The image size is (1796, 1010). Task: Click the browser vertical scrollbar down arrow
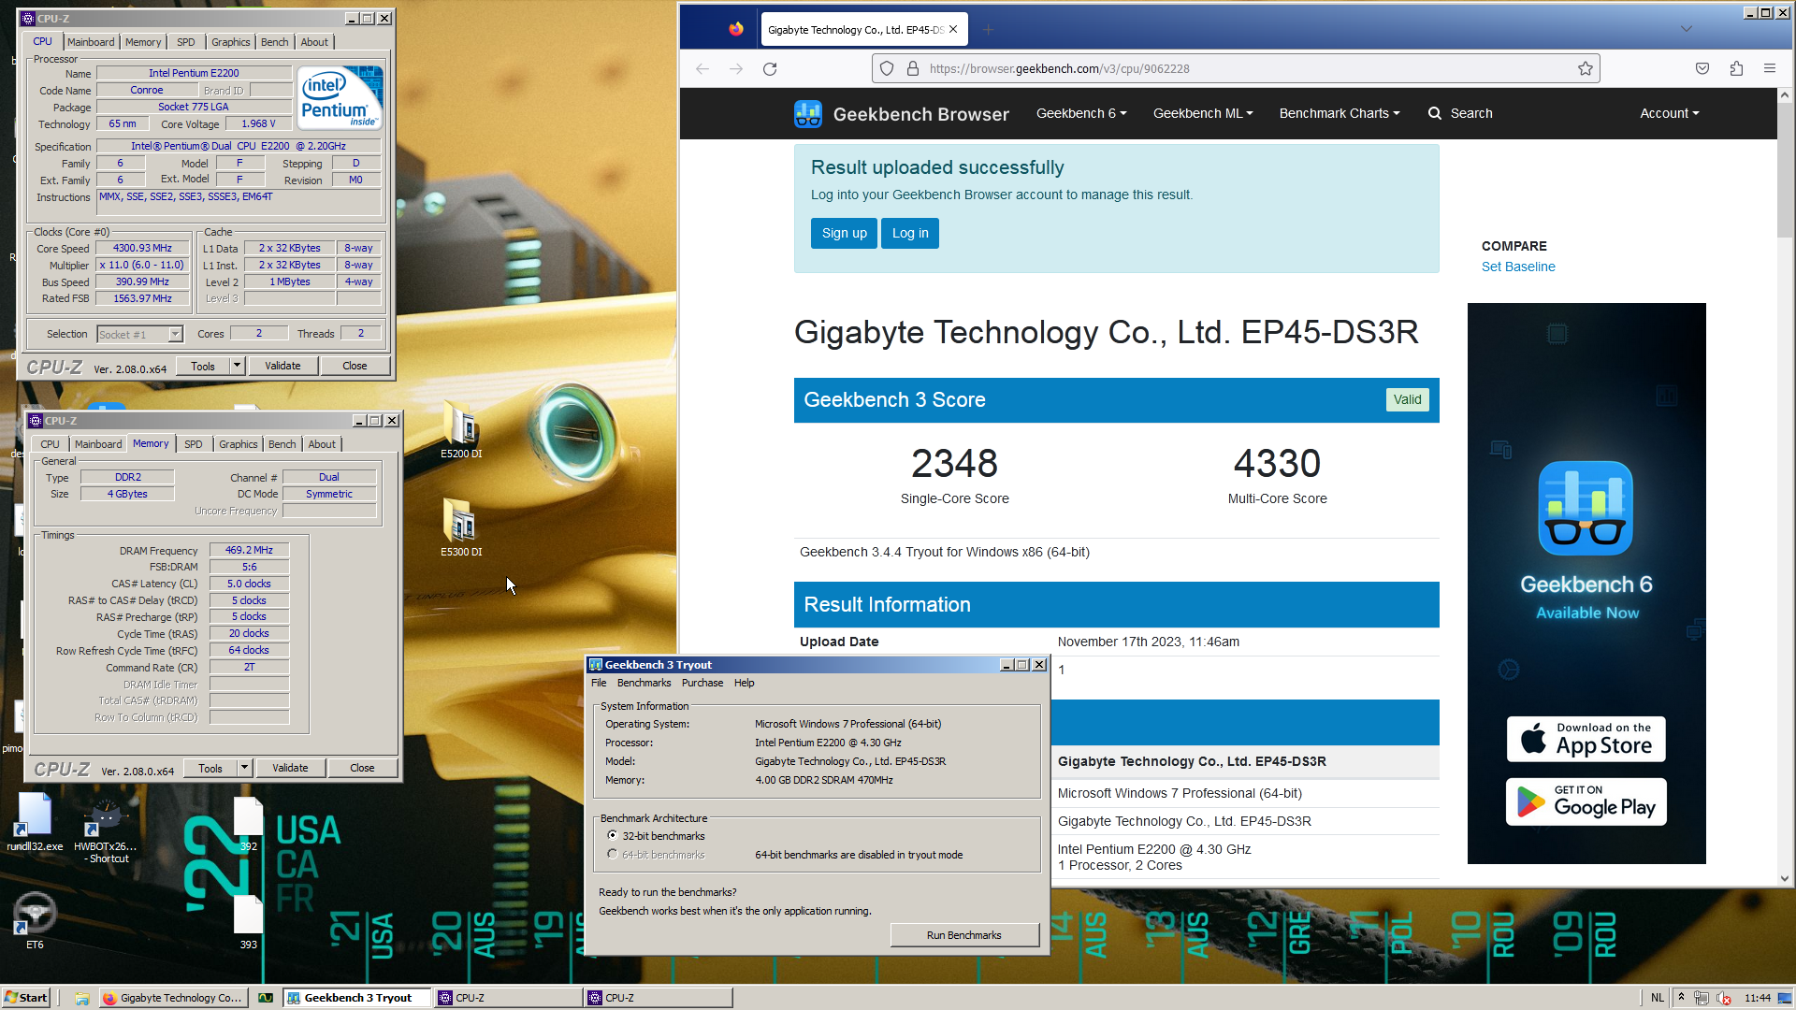click(x=1785, y=878)
